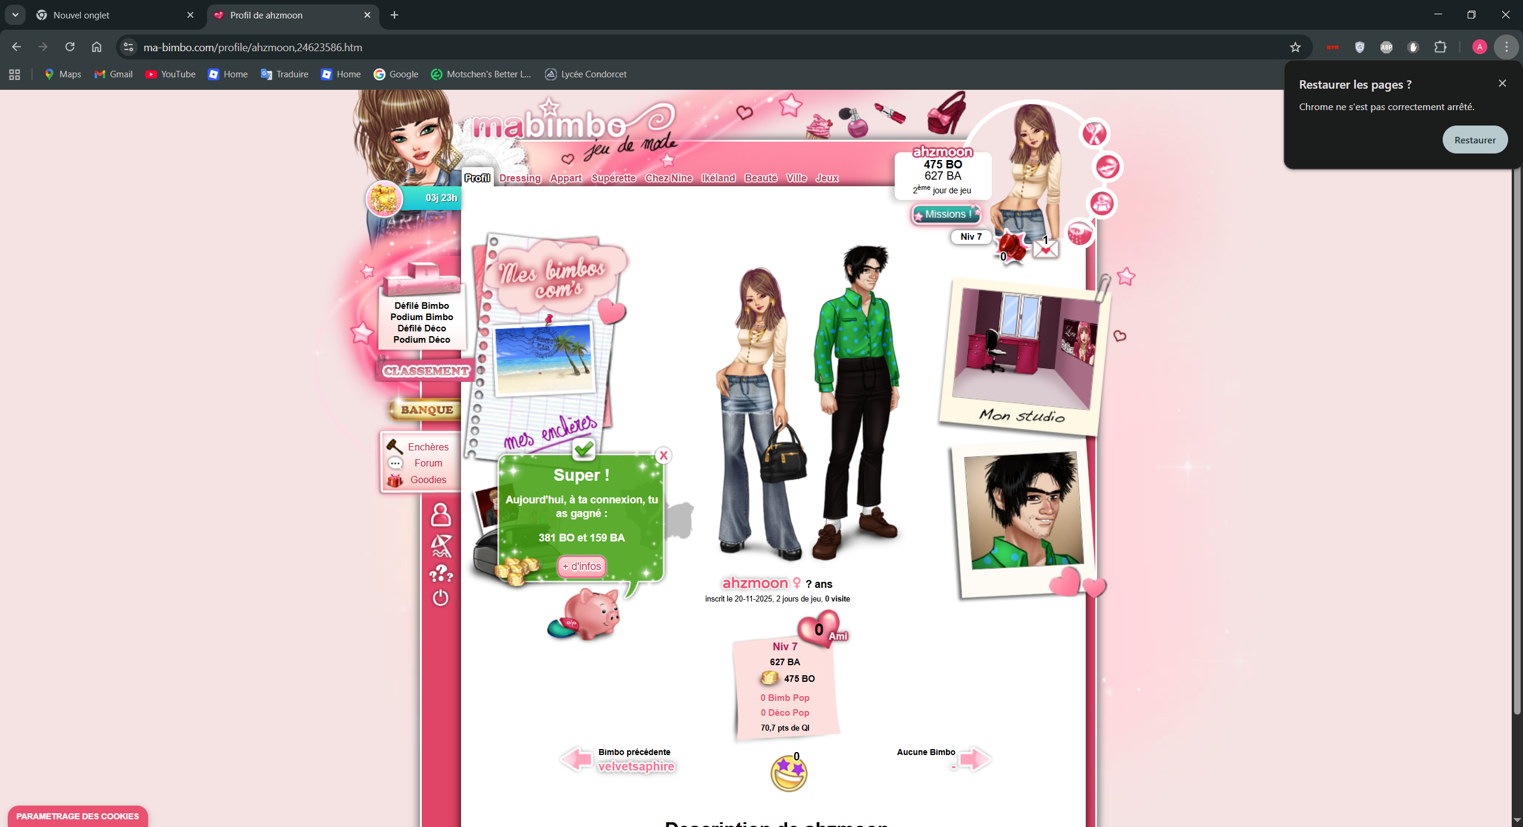Open the Chrome three-dot menu
The width and height of the screenshot is (1523, 827).
1506,47
